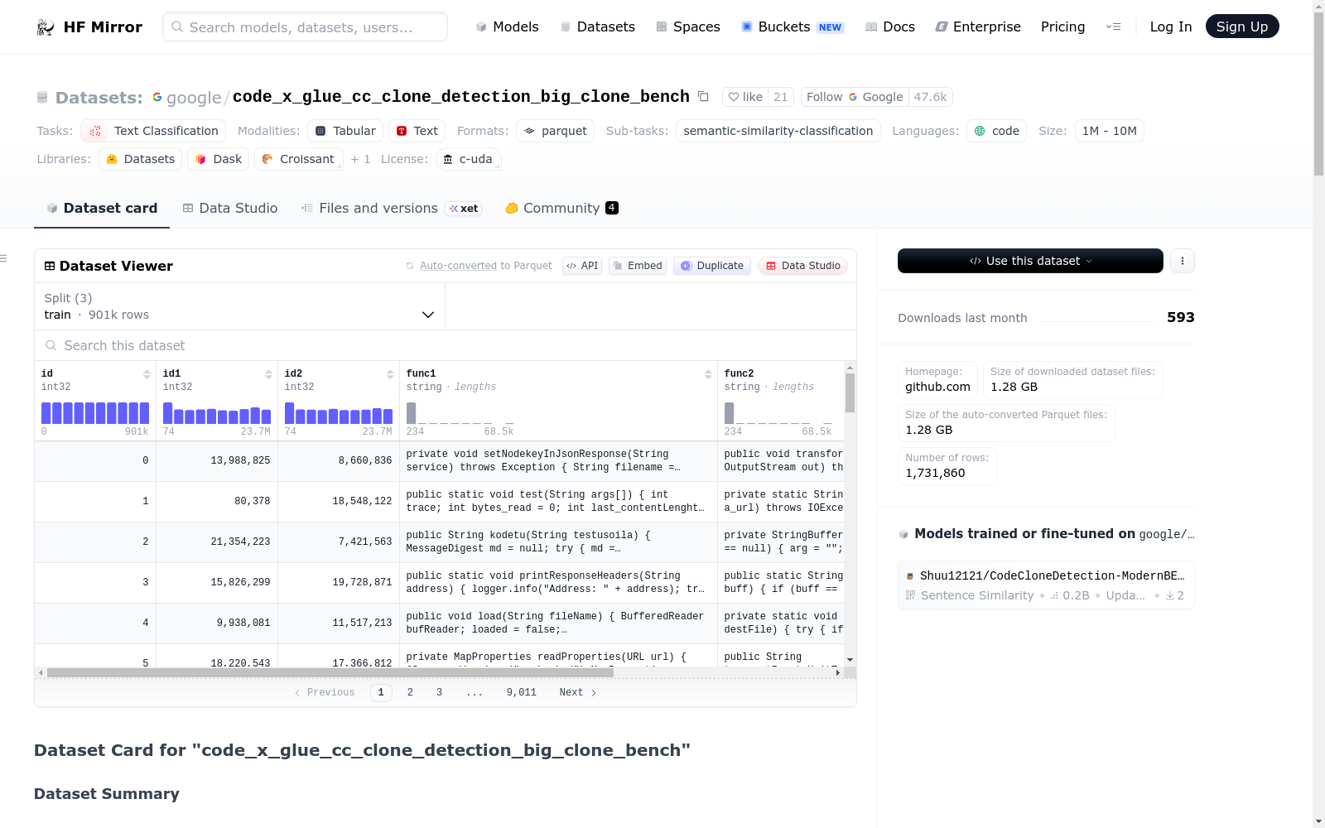
Task: Focus the top search models field
Action: coord(305,26)
